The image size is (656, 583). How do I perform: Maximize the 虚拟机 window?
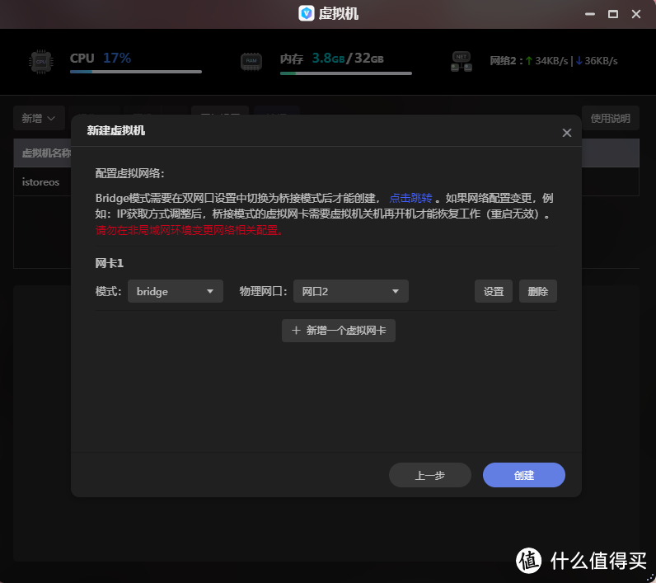pos(613,14)
